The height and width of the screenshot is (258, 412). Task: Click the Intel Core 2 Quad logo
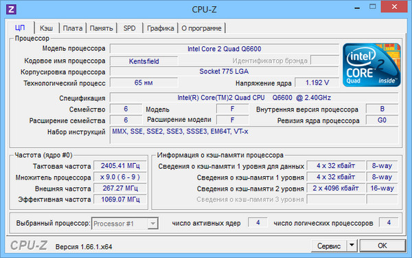click(371, 65)
